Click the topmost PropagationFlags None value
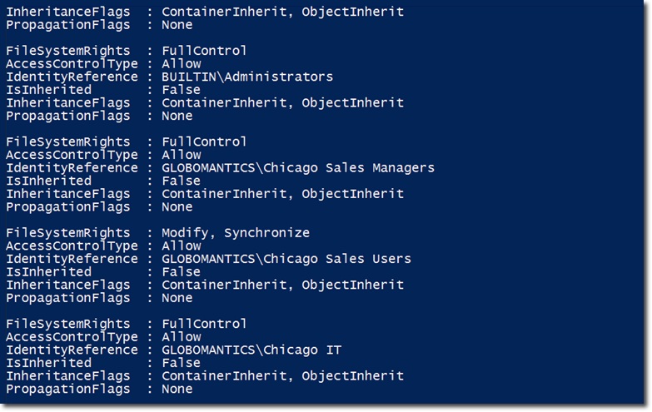Screen dimensions: 652x412 point(177,25)
